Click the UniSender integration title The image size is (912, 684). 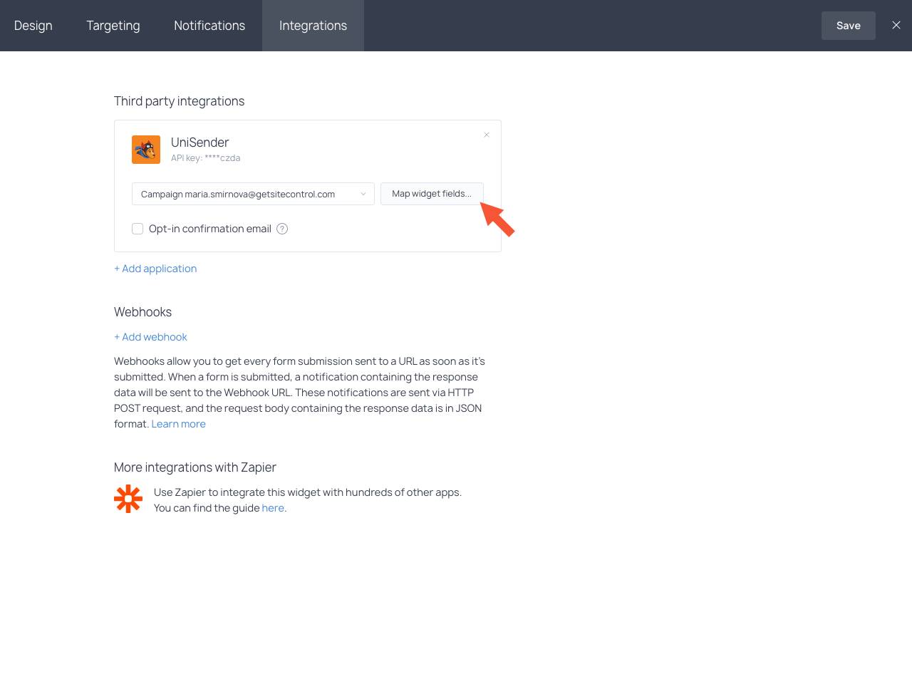199,142
